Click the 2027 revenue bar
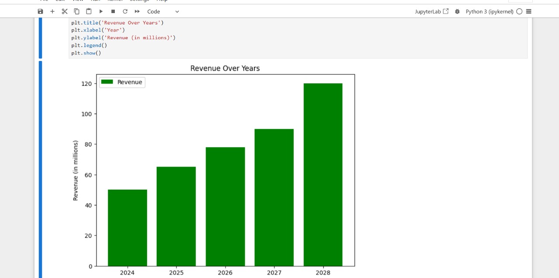Screen dimensions: 559x278 (x=274, y=197)
